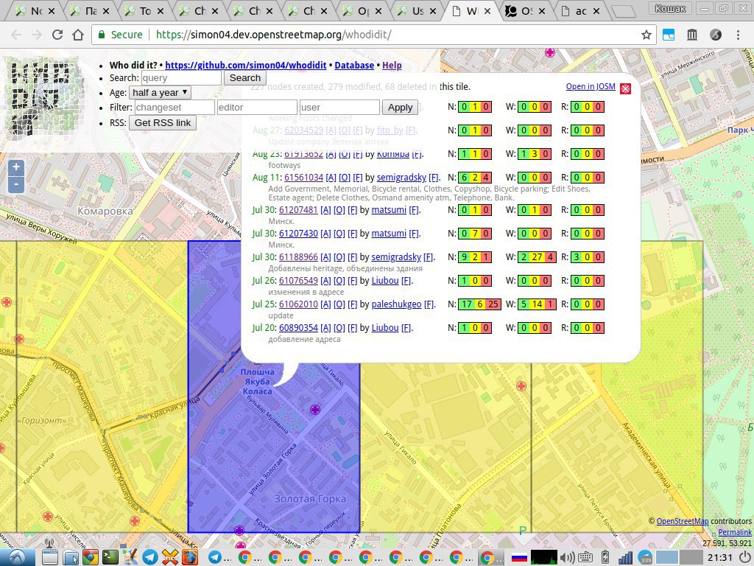Reload the whodidit page
The image size is (754, 566).
point(57,35)
